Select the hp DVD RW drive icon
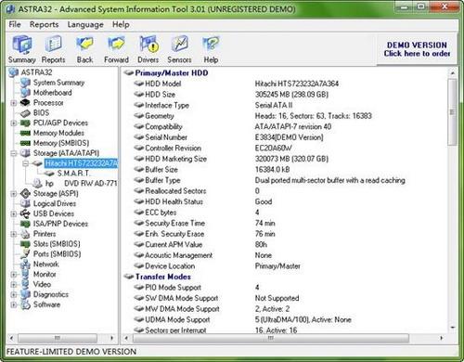Viewport: 464px width, 362px height. click(37, 184)
